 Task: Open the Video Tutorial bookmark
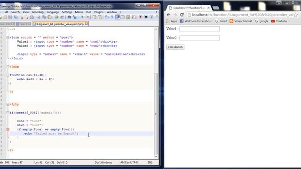(241, 21)
